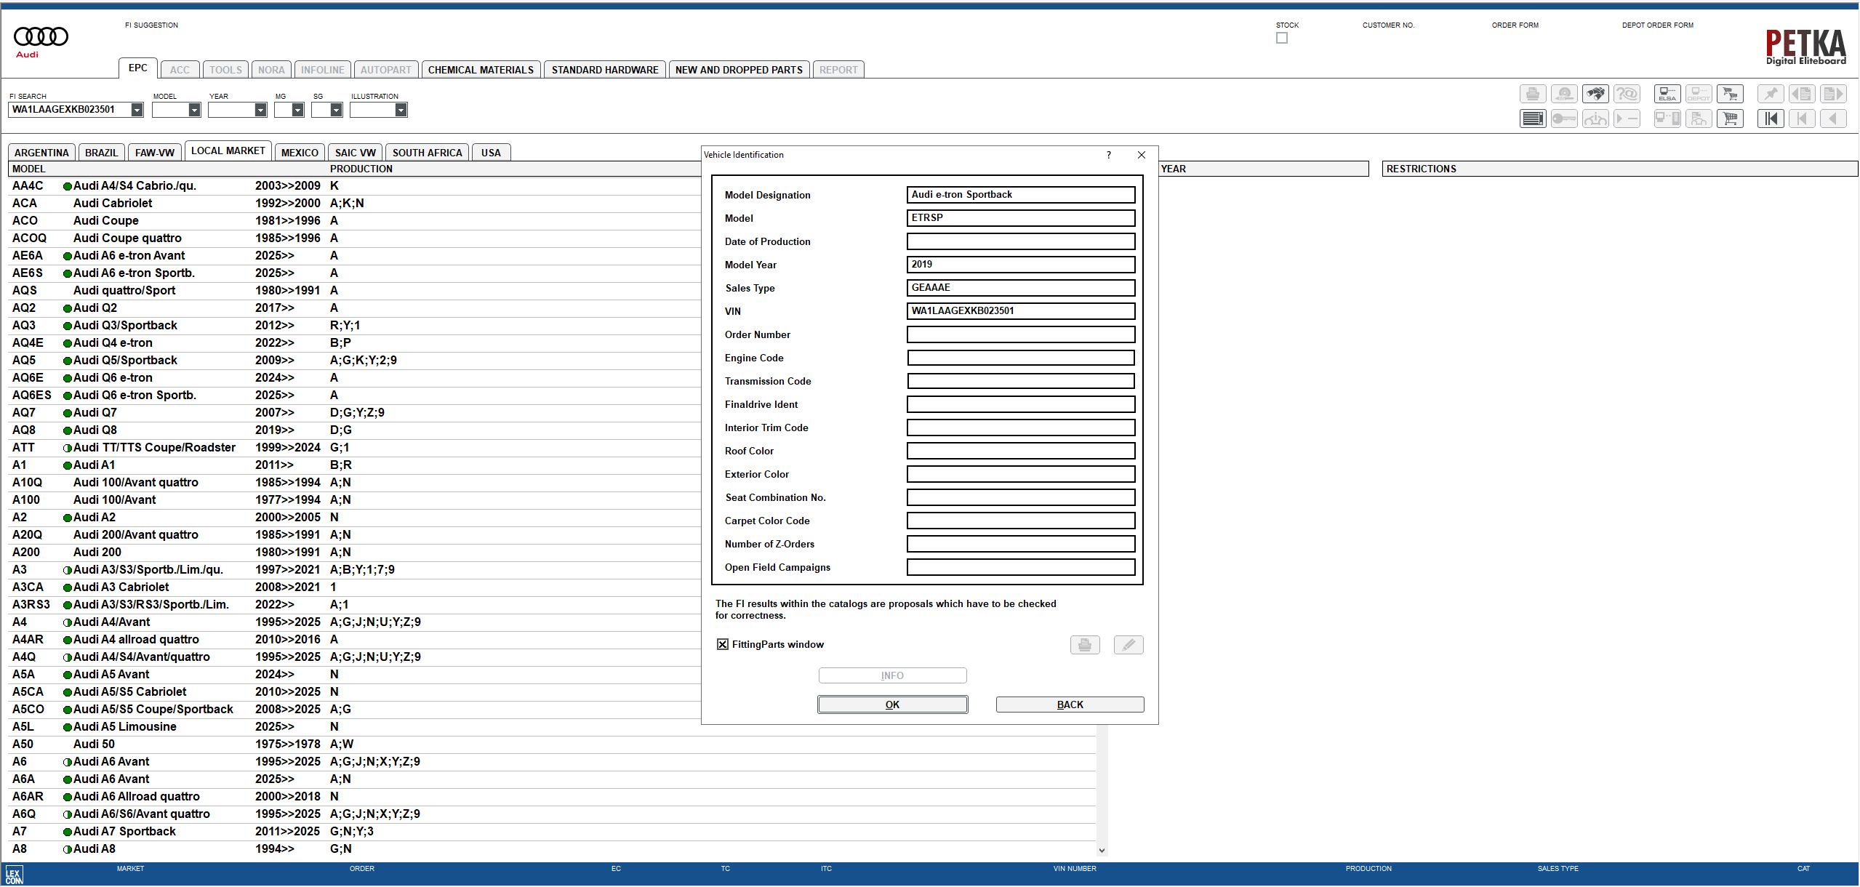Select the A2 Audi A2 row
1860x887 pixels.
[355, 517]
